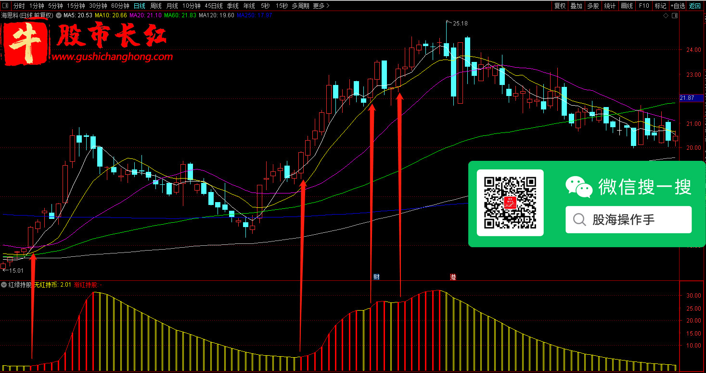The width and height of the screenshot is (706, 373).
Task: Open the 画线 drawing tools
Action: tap(627, 6)
